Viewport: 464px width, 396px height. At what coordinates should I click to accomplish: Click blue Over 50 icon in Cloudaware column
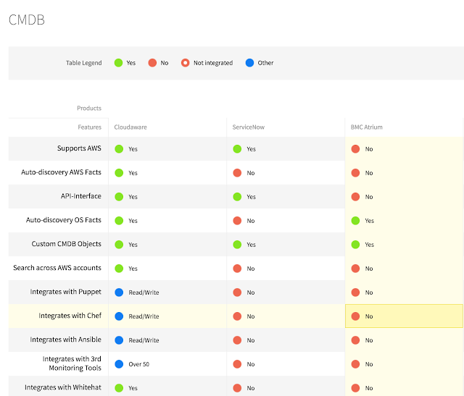pos(119,364)
